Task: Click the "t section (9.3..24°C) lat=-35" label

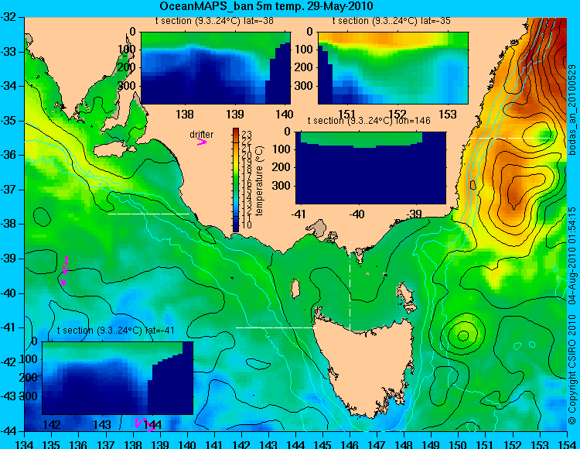Action: pyautogui.click(x=391, y=21)
